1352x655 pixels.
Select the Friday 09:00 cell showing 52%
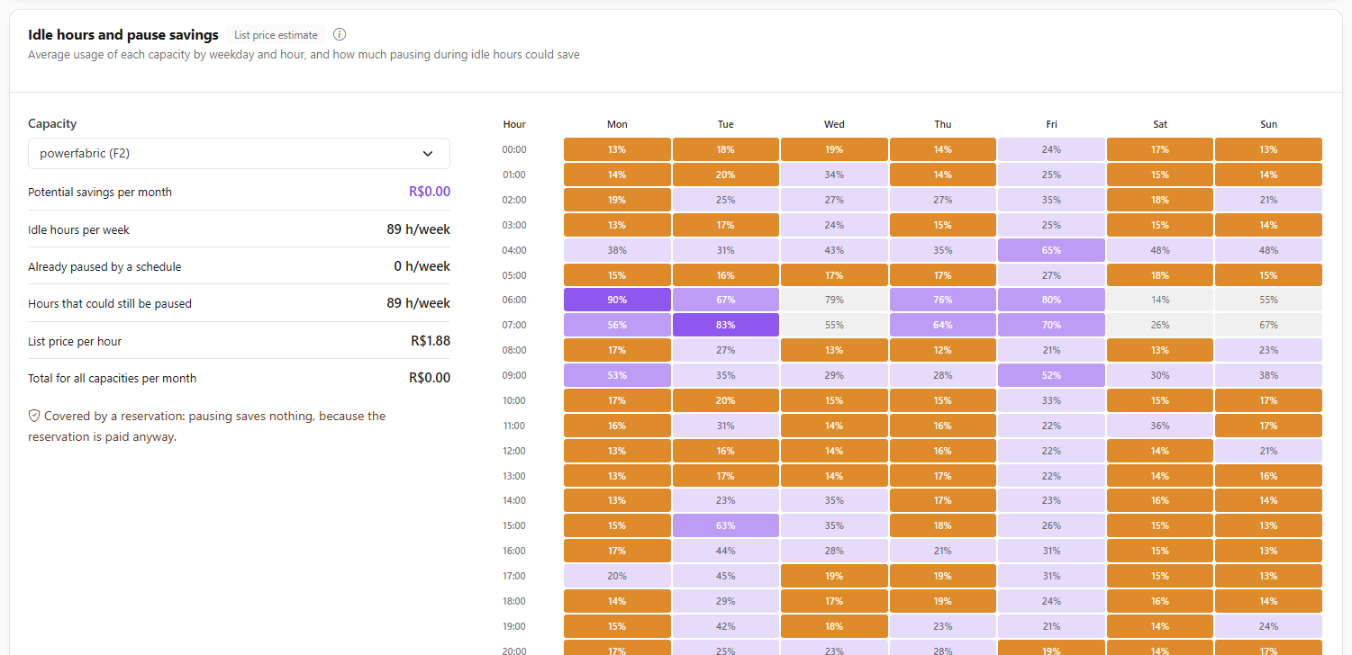[1051, 375]
